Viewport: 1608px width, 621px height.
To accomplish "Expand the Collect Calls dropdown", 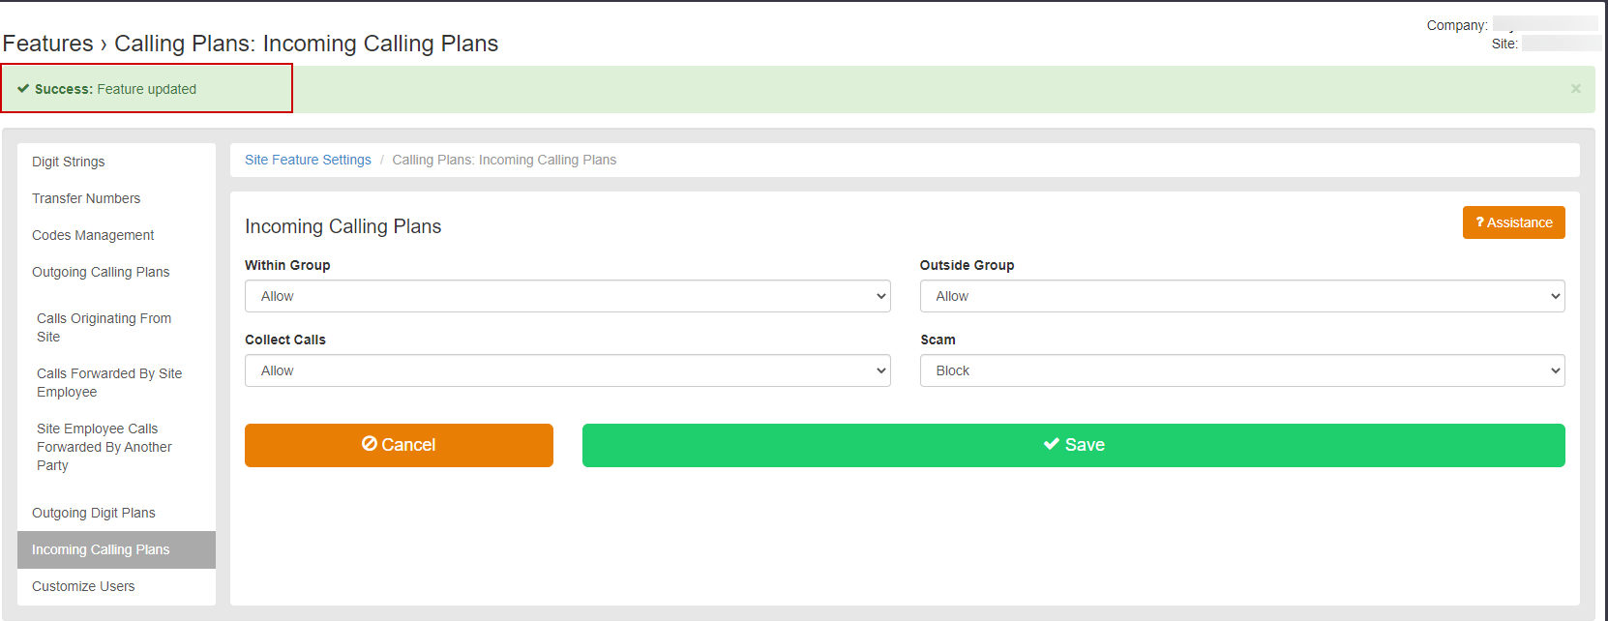I will pos(567,370).
